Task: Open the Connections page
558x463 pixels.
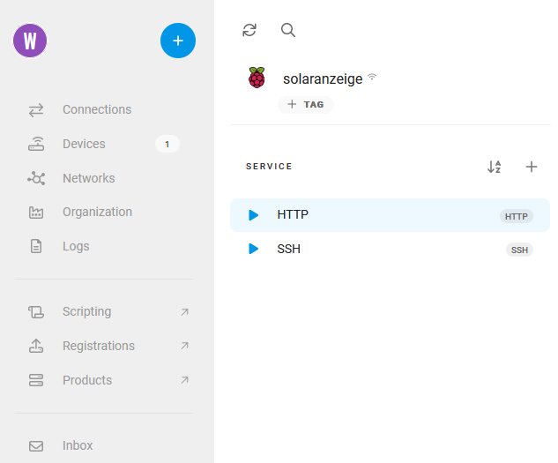Action: click(97, 110)
